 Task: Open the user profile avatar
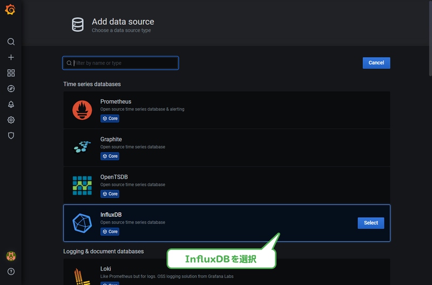(11, 256)
